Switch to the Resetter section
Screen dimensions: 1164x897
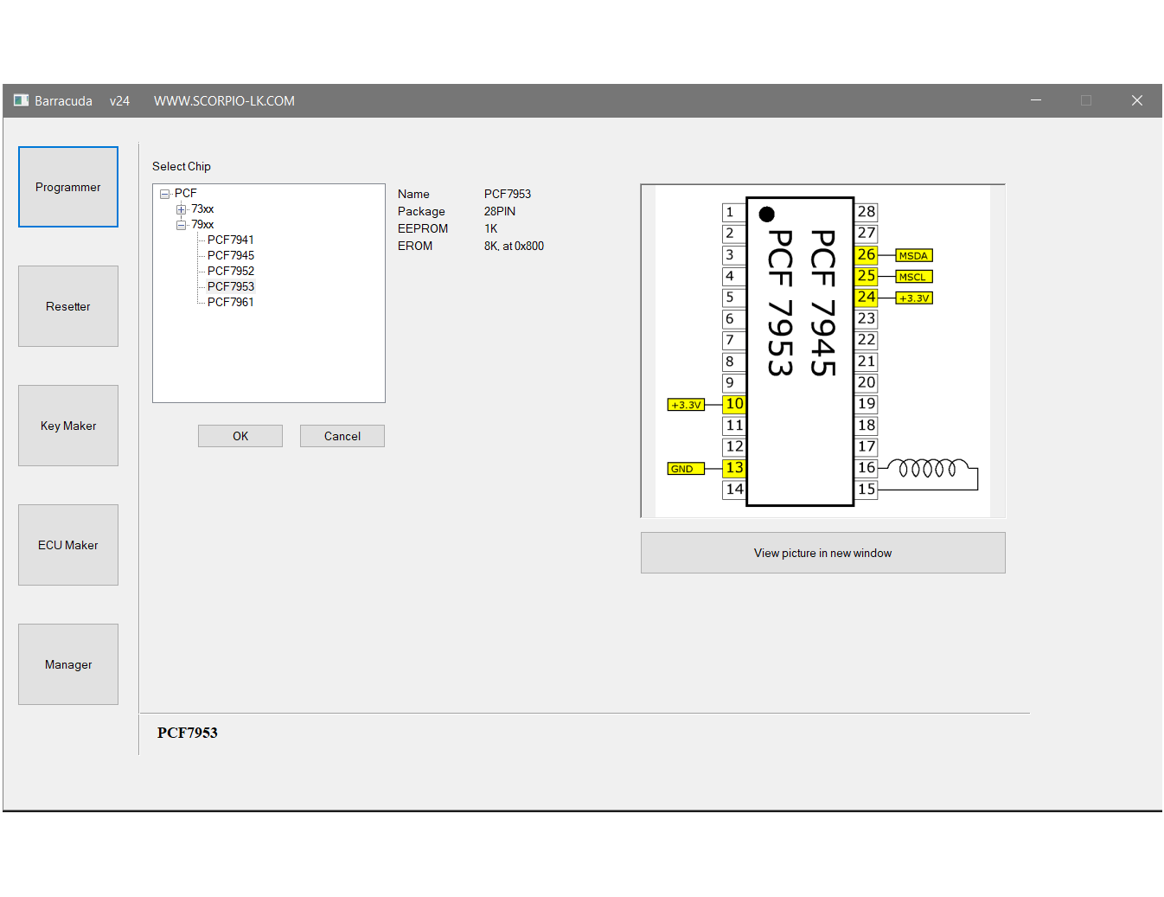coord(68,306)
